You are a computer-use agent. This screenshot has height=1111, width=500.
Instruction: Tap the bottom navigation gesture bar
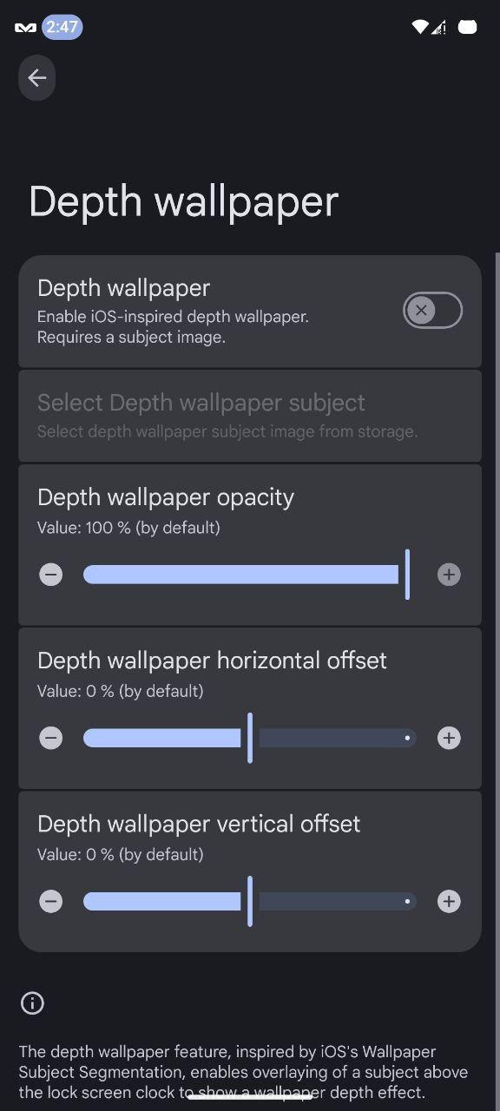click(250, 1096)
